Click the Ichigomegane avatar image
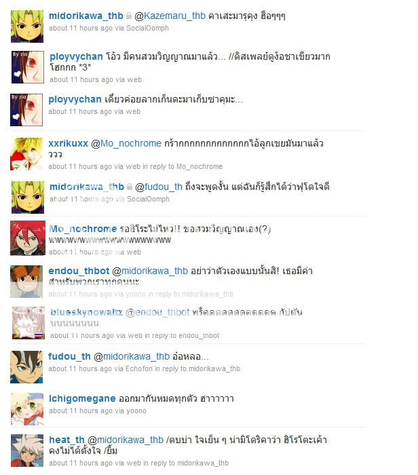418x475 pixels. 27,409
